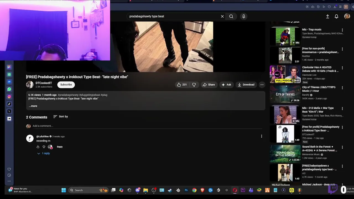
Task: Open Discord from the taskbar
Action: [138, 190]
